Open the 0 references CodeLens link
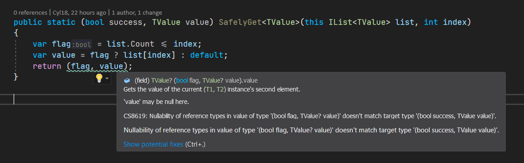This screenshot has width=524, height=163. coord(30,13)
